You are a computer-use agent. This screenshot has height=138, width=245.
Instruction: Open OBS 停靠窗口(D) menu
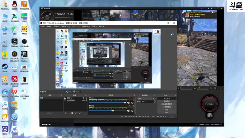pos(66,27)
